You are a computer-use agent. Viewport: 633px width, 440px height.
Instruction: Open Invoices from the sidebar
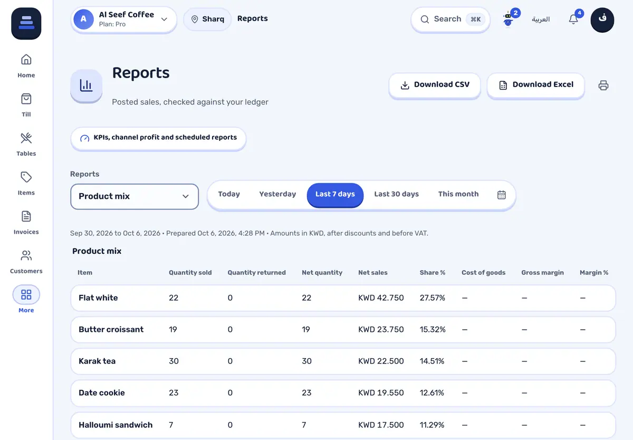click(26, 222)
